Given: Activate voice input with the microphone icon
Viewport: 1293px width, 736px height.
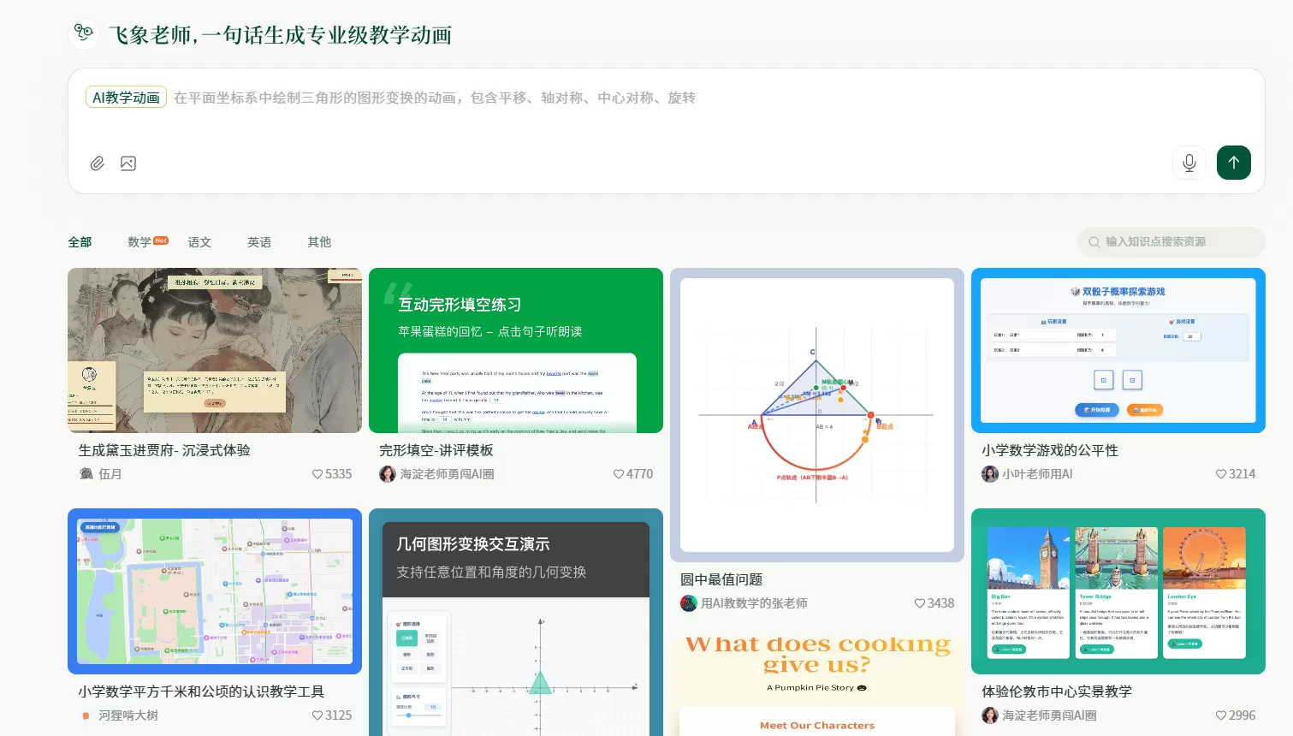Looking at the screenshot, I should [1189, 163].
